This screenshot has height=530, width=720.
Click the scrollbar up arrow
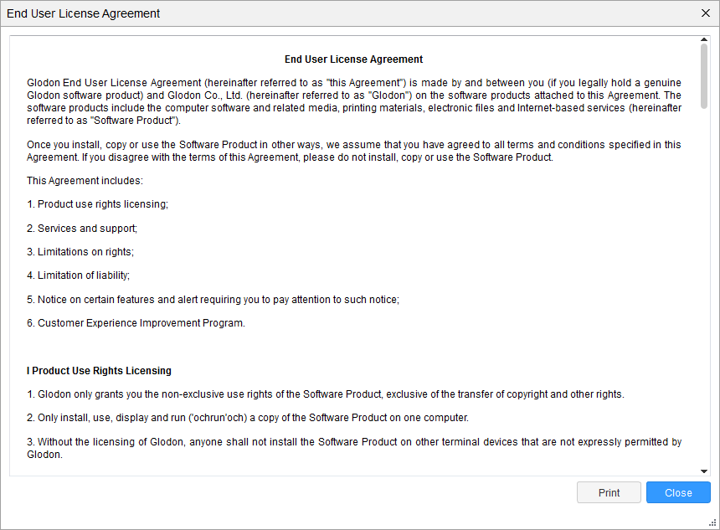(x=704, y=39)
